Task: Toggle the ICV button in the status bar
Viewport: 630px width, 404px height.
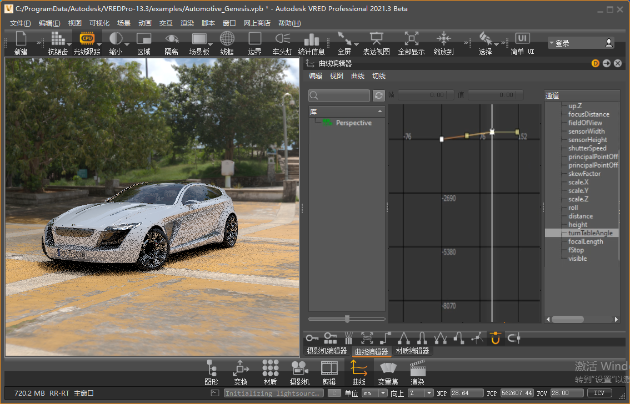Action: pyautogui.click(x=599, y=393)
